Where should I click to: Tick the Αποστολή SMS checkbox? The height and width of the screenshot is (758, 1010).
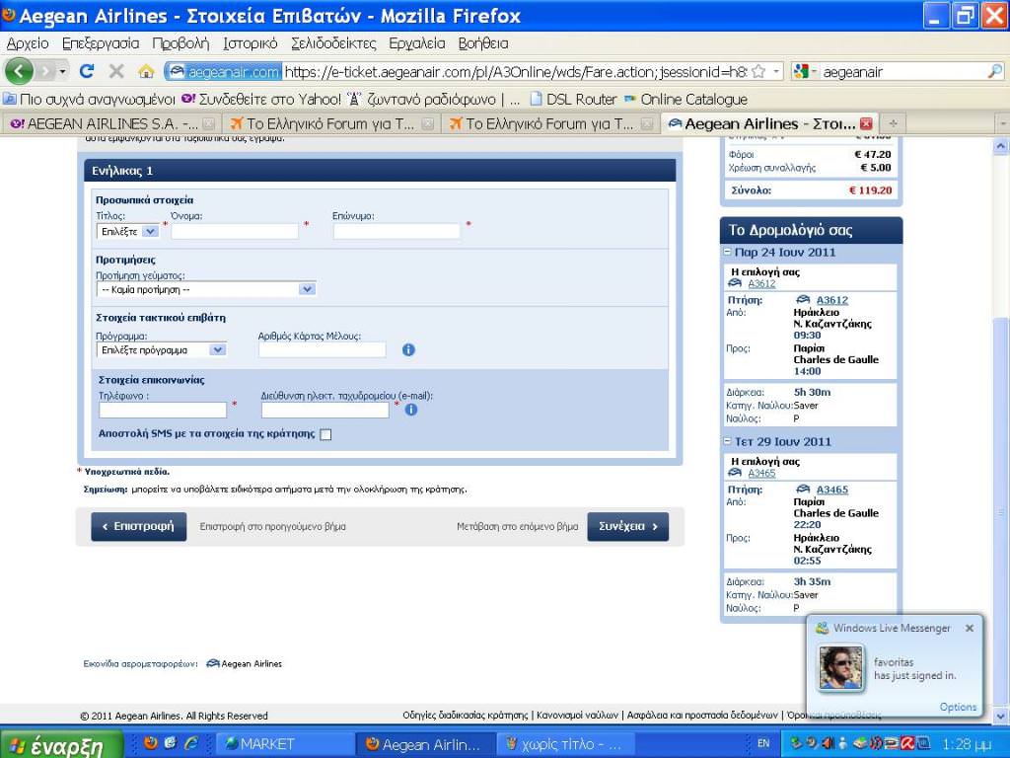[x=325, y=434]
